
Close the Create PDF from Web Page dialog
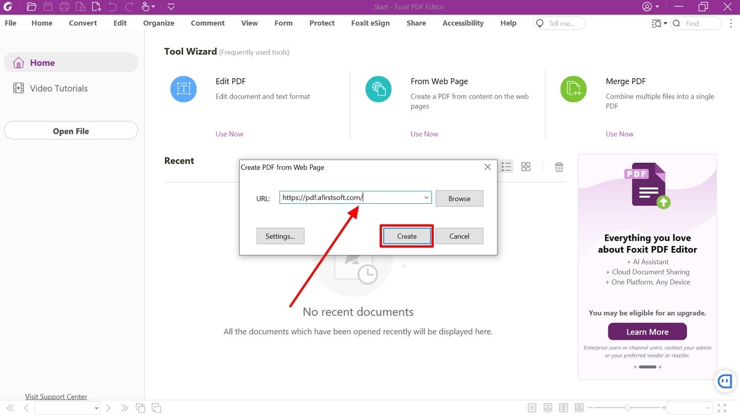[x=487, y=167]
